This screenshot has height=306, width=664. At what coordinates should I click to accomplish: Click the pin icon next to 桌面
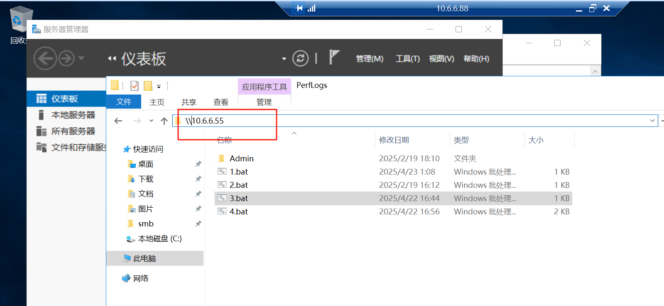pyautogui.click(x=198, y=164)
